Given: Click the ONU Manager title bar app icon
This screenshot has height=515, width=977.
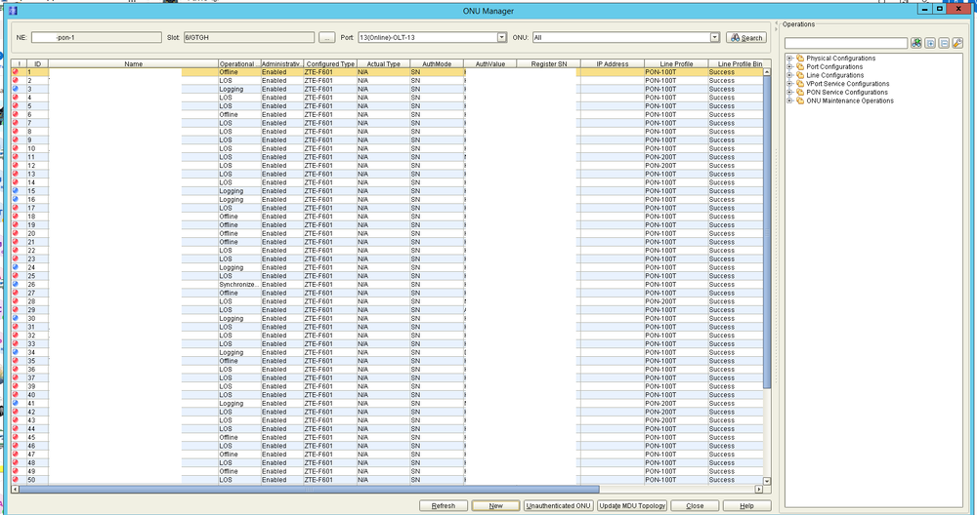Looking at the screenshot, I should pos(13,11).
